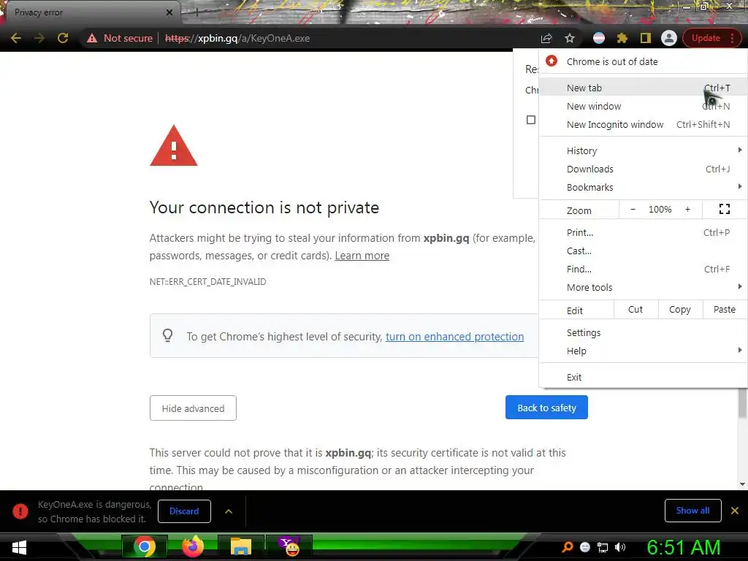The width and height of the screenshot is (748, 561).
Task: Expand download options chevron next to Discard
Action: click(x=229, y=511)
